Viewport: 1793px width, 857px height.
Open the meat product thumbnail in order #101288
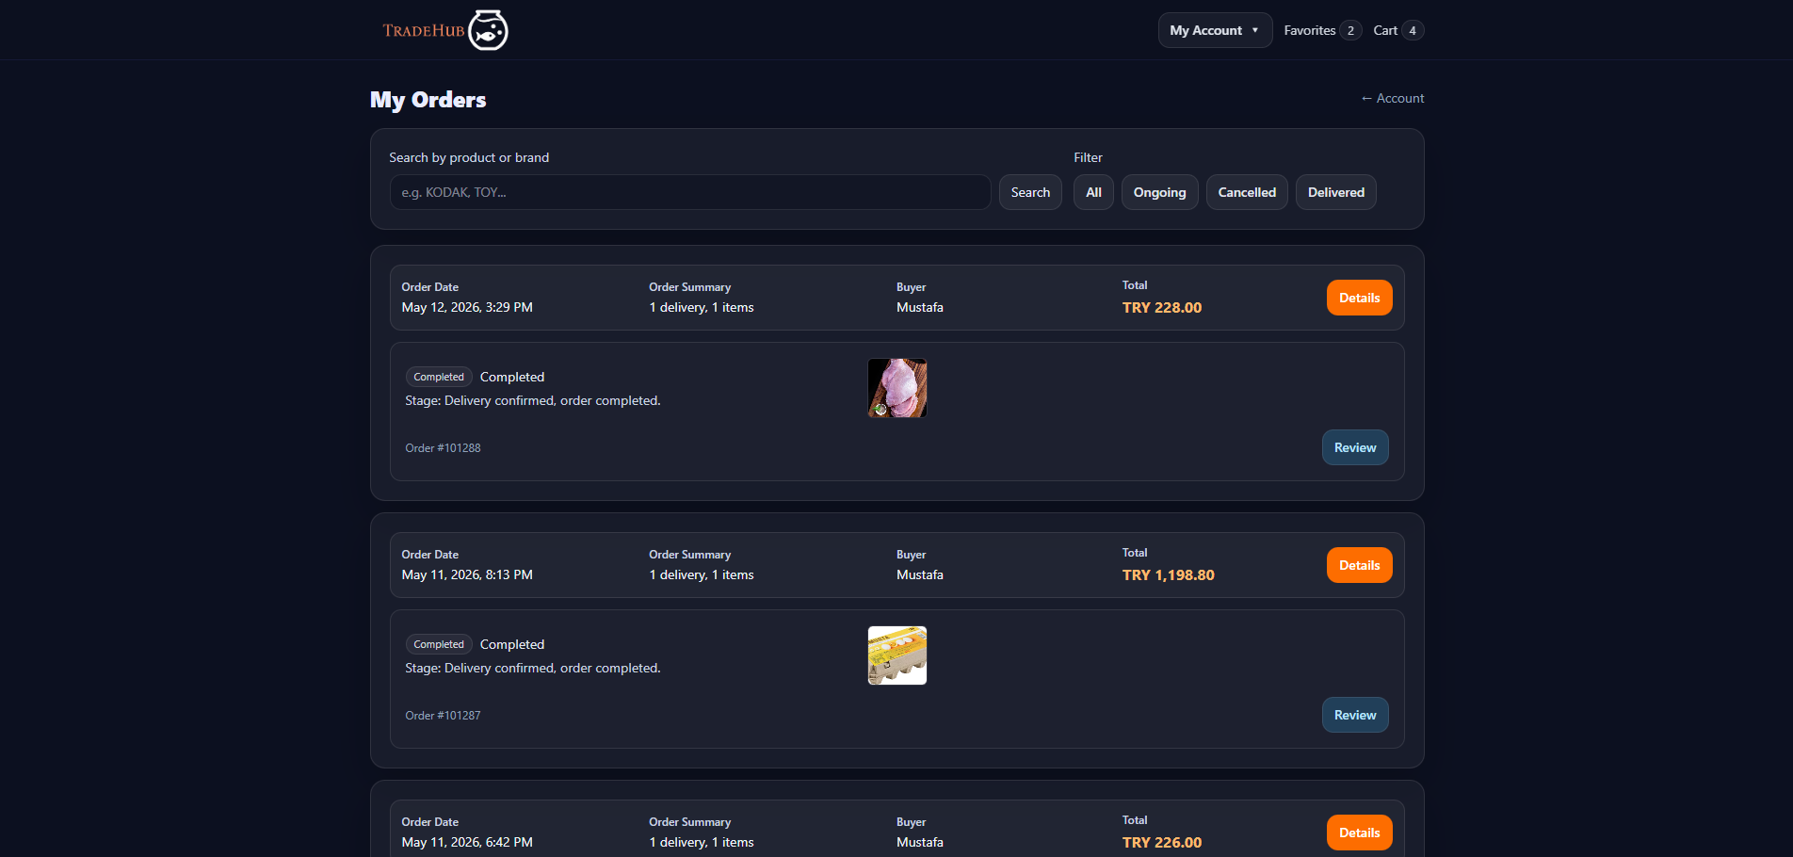896,388
